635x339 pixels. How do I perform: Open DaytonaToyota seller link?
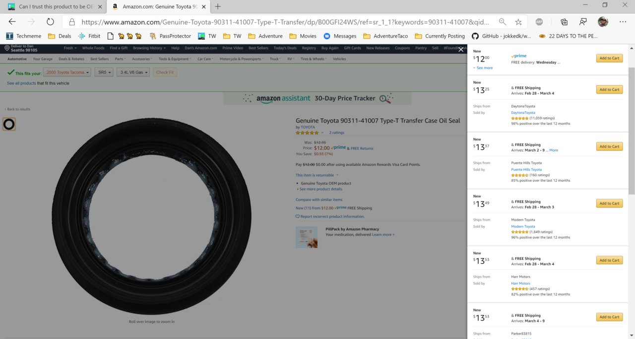[x=523, y=113]
